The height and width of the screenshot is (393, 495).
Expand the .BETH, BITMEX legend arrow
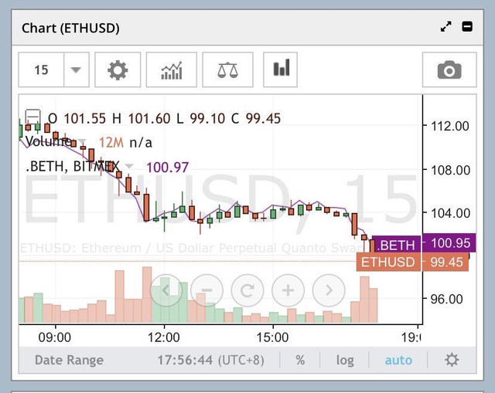pyautogui.click(x=129, y=166)
